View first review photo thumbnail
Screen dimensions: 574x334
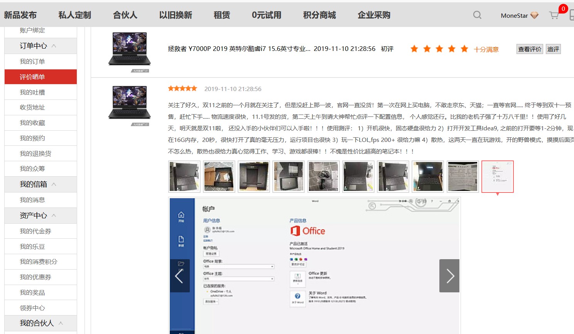(184, 177)
